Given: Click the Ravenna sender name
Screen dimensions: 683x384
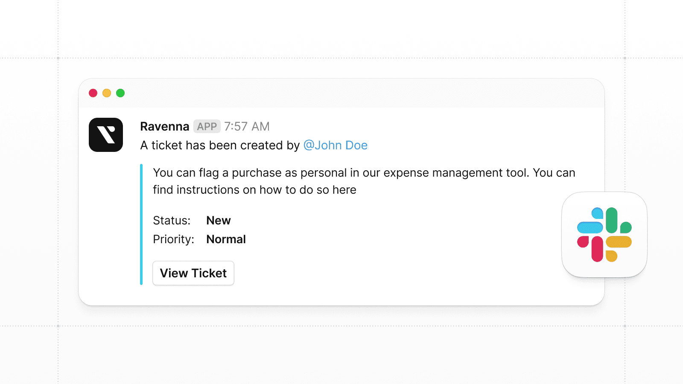Looking at the screenshot, I should [x=165, y=126].
